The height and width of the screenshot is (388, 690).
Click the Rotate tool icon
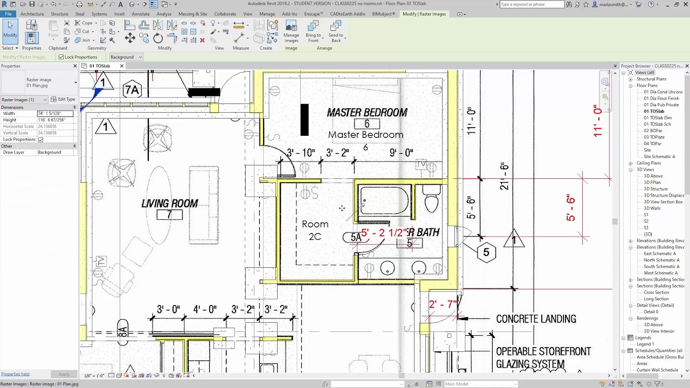tap(158, 38)
